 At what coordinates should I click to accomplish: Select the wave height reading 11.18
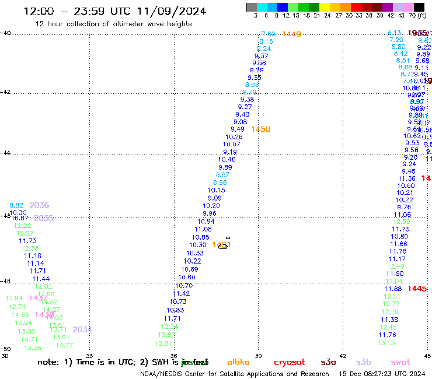[33, 256]
